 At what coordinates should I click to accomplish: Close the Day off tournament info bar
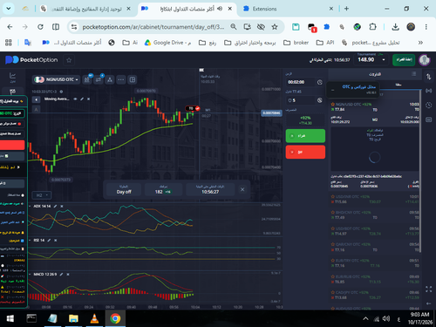(242, 189)
